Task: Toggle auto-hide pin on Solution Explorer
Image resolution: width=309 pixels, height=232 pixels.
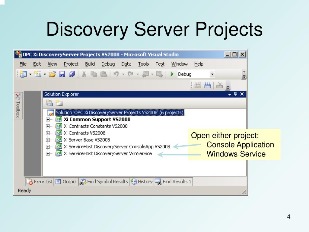Action: pos(235,94)
